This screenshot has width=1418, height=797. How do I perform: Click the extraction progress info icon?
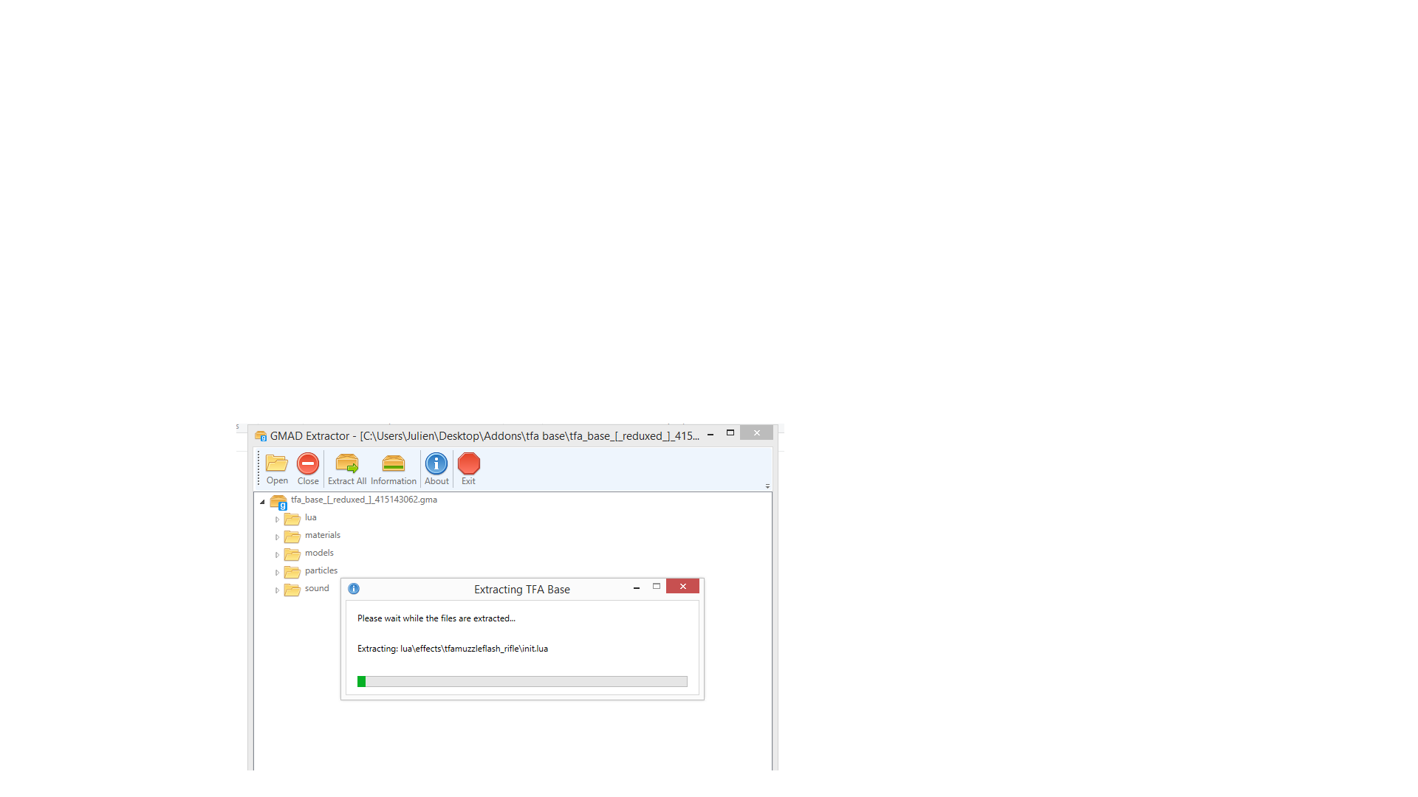click(352, 587)
